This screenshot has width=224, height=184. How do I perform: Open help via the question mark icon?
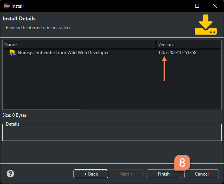10,174
